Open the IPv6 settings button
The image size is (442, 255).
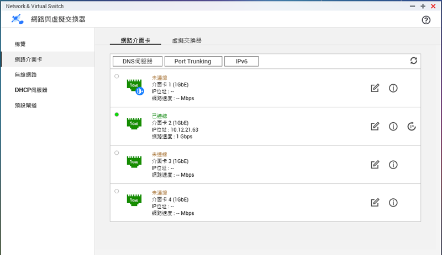coord(241,61)
